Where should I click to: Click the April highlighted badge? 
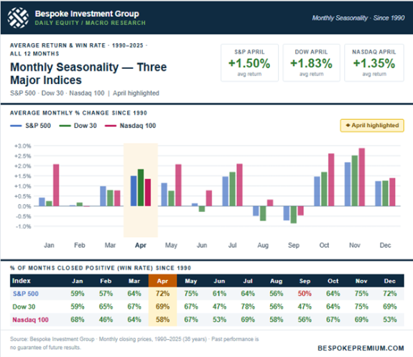[372, 126]
